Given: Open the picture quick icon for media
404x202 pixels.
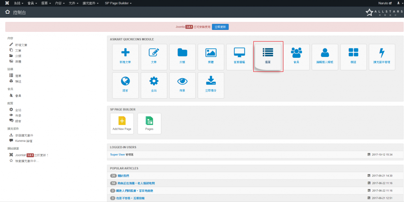Looking at the screenshot, I should coord(211,57).
